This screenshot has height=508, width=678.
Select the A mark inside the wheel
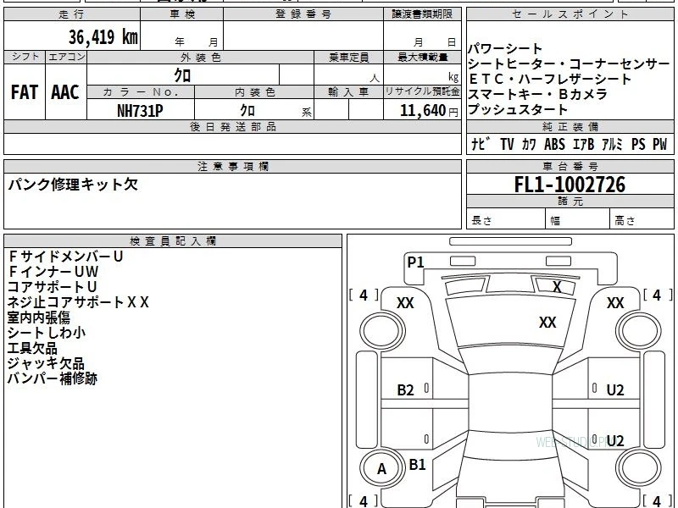381,469
